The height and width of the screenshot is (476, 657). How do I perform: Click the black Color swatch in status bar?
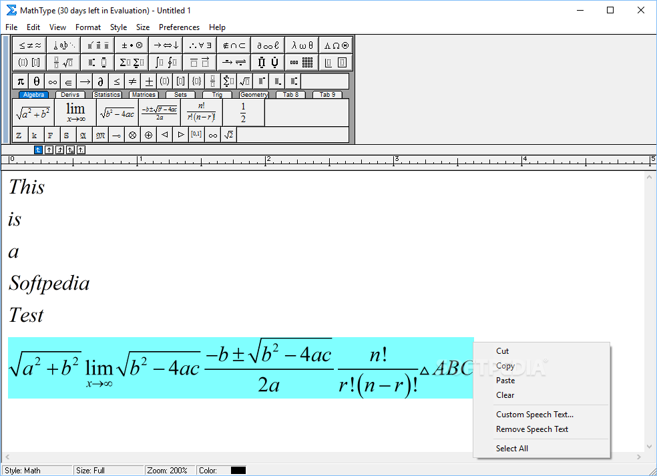point(238,471)
